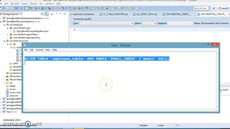Click Notepad horizontal scrollbar left arrow

(x=25, y=110)
